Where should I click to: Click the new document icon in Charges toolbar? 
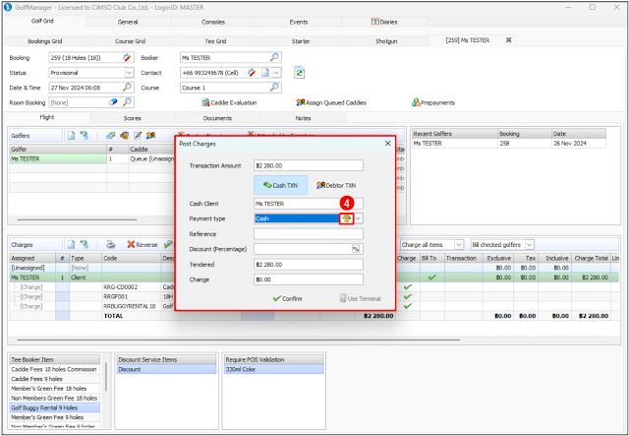pyautogui.click(x=71, y=244)
